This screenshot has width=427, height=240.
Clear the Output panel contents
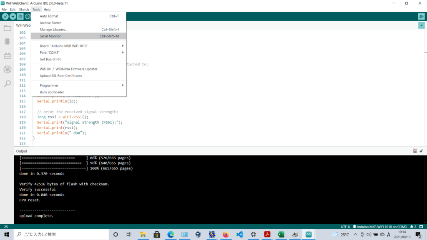coord(415,151)
